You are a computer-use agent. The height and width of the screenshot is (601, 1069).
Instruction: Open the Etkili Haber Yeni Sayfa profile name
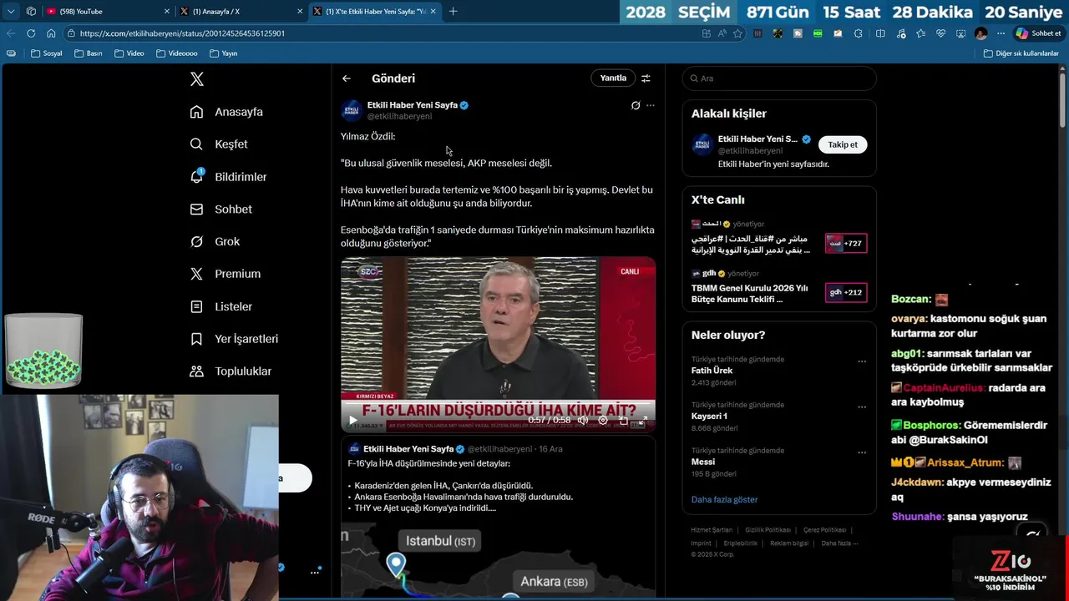(413, 105)
